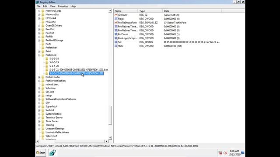Select the SystemRestore key
Image resolution: width=280 pixels, height=157 pixels.
pyautogui.click(x=53, y=114)
